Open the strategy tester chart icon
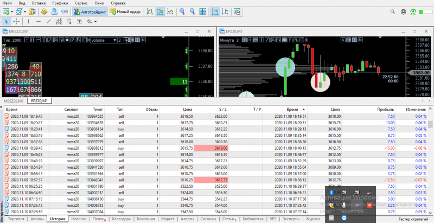The width and height of the screenshot is (434, 223). pyautogui.click(x=237, y=11)
